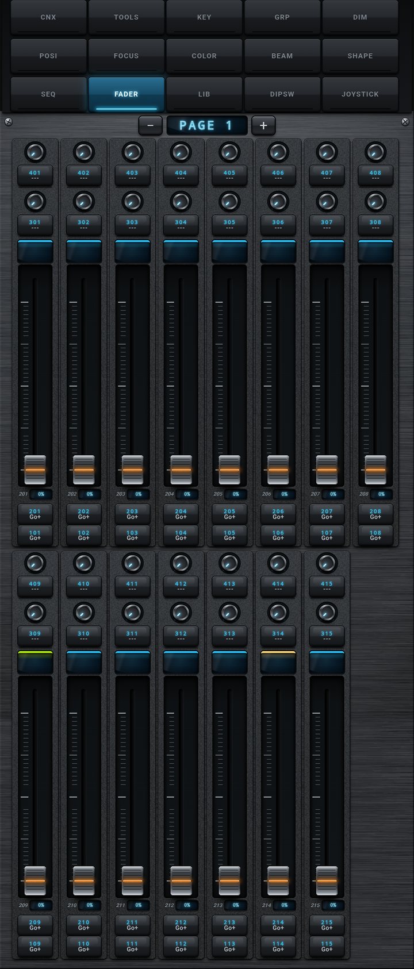Click fader 205 slider handle
Screen dimensions: 414x969
click(229, 470)
